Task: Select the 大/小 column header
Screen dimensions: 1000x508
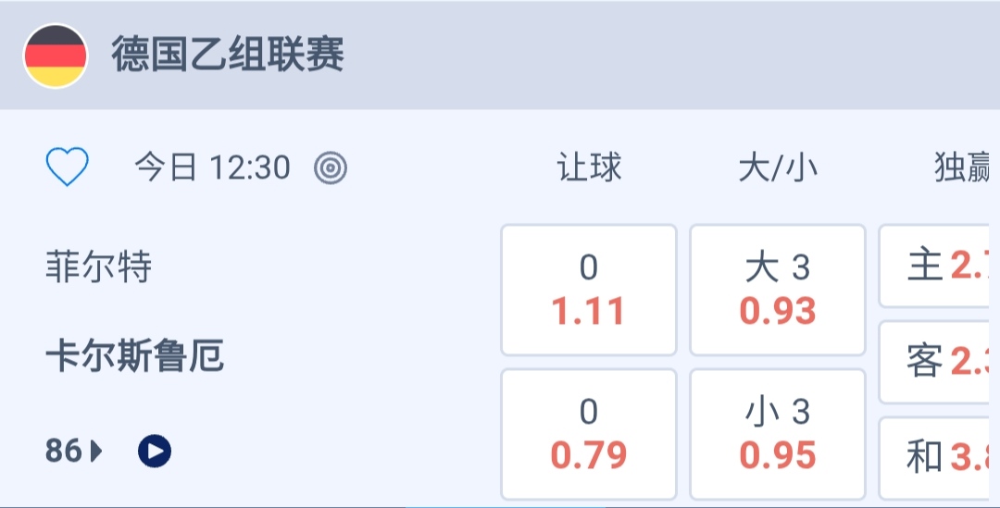Action: [778, 167]
